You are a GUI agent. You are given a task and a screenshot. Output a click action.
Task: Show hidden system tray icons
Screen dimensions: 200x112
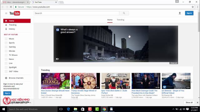(173, 109)
